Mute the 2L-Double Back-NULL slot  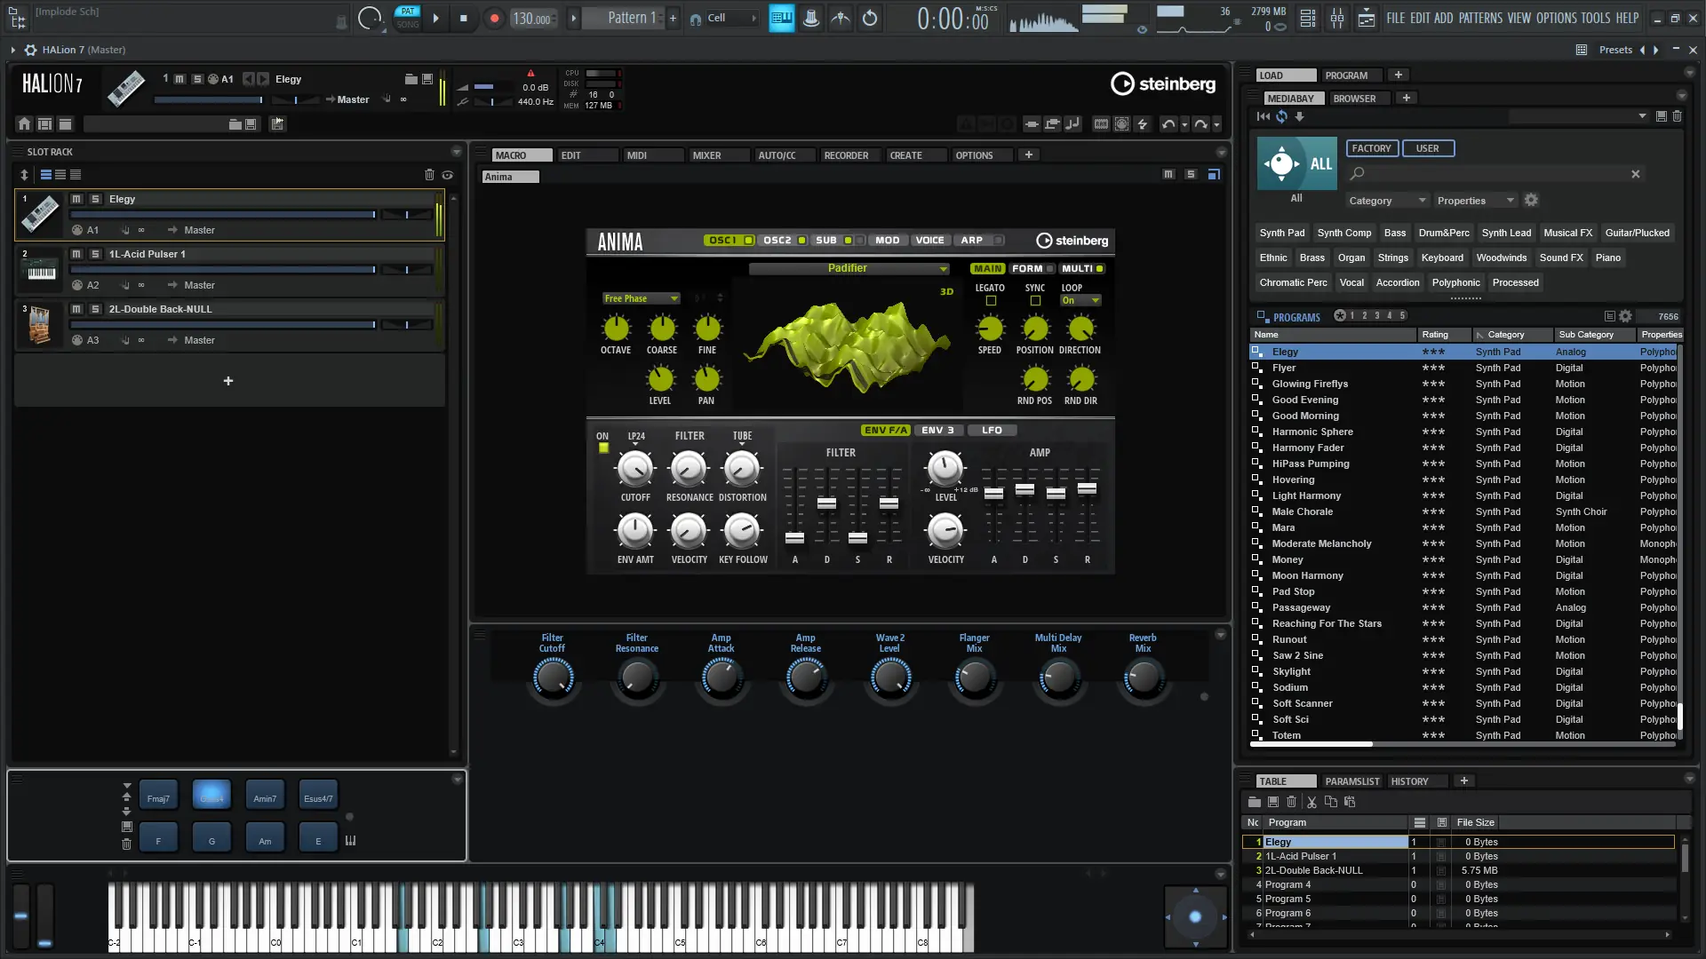pos(76,309)
